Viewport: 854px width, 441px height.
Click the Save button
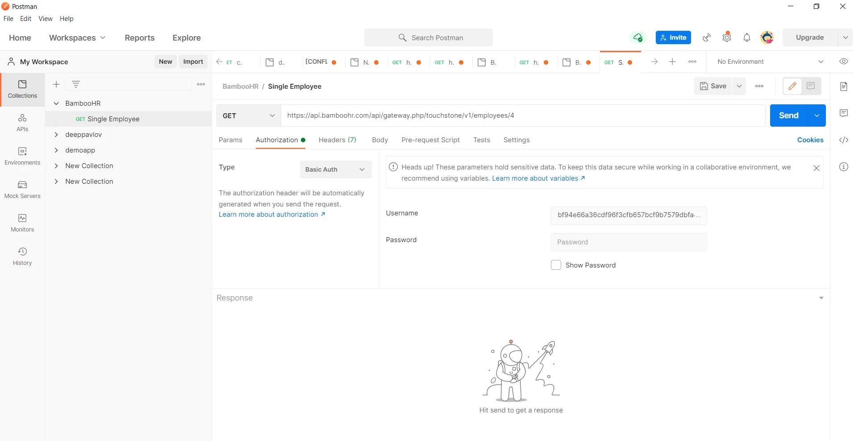point(713,86)
